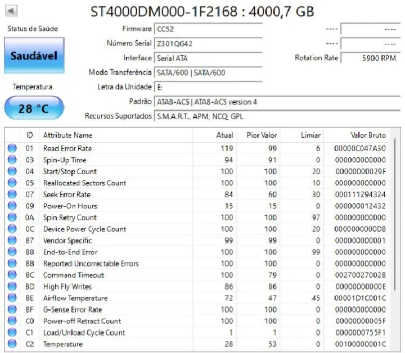Image resolution: width=405 pixels, height=353 pixels.
Task: Select the Reported Uncorrectable Errors name
Action: pos(91,264)
